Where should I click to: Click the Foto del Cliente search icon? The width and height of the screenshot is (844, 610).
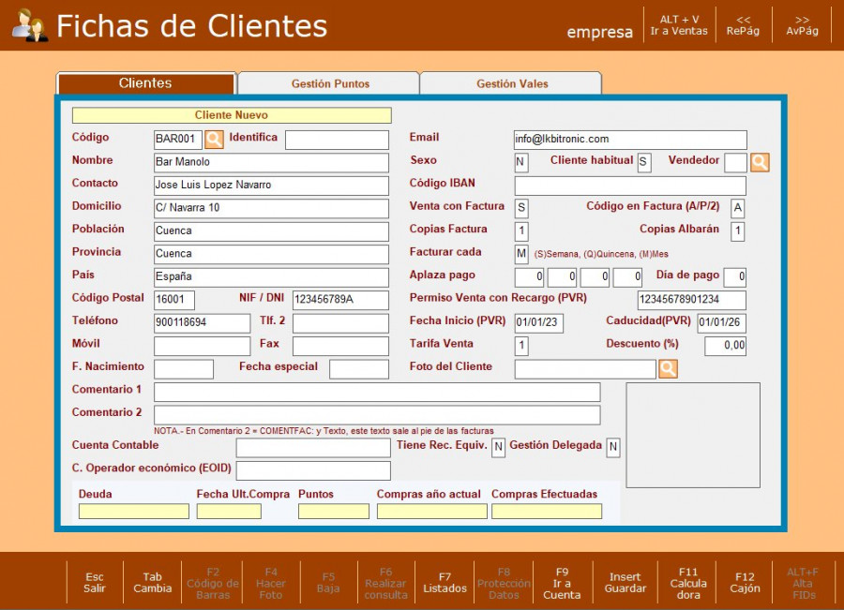pyautogui.click(x=668, y=369)
